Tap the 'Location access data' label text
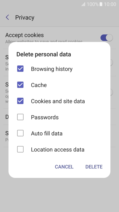The width and height of the screenshot is (119, 212). [x=57, y=150]
